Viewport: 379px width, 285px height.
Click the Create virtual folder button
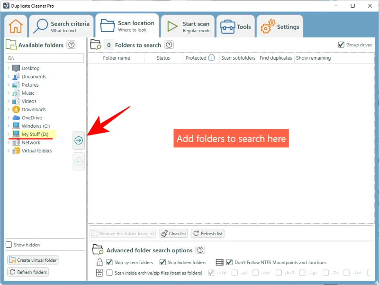coord(33,260)
